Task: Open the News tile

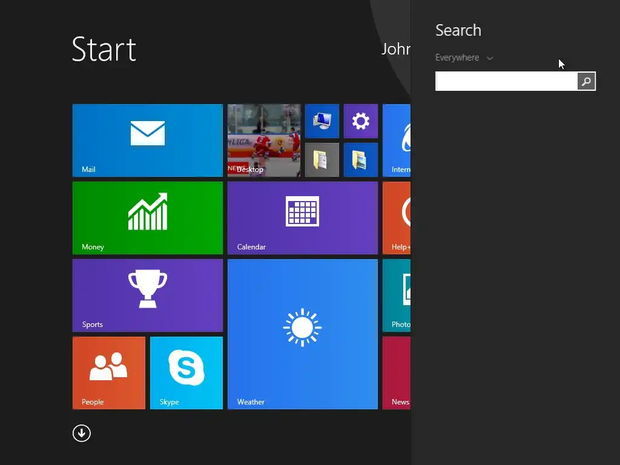Action: point(397,373)
